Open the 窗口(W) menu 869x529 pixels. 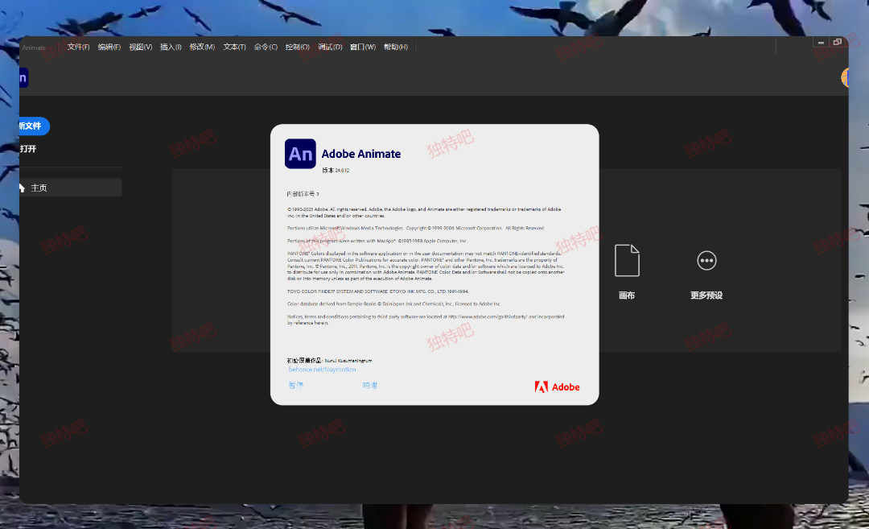click(x=362, y=48)
